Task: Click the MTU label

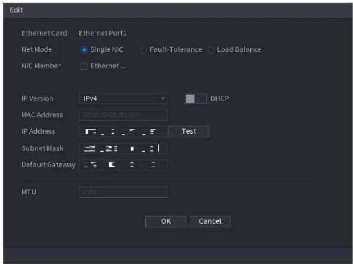Action: click(x=29, y=192)
